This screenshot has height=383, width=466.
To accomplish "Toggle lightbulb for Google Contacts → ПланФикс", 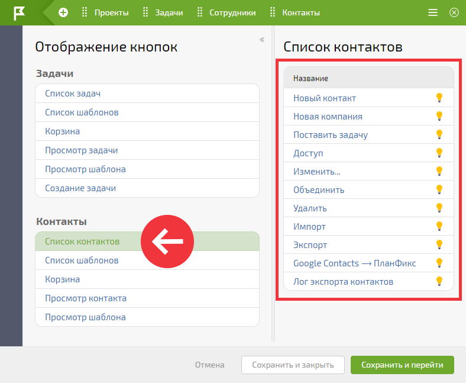I will [x=439, y=263].
